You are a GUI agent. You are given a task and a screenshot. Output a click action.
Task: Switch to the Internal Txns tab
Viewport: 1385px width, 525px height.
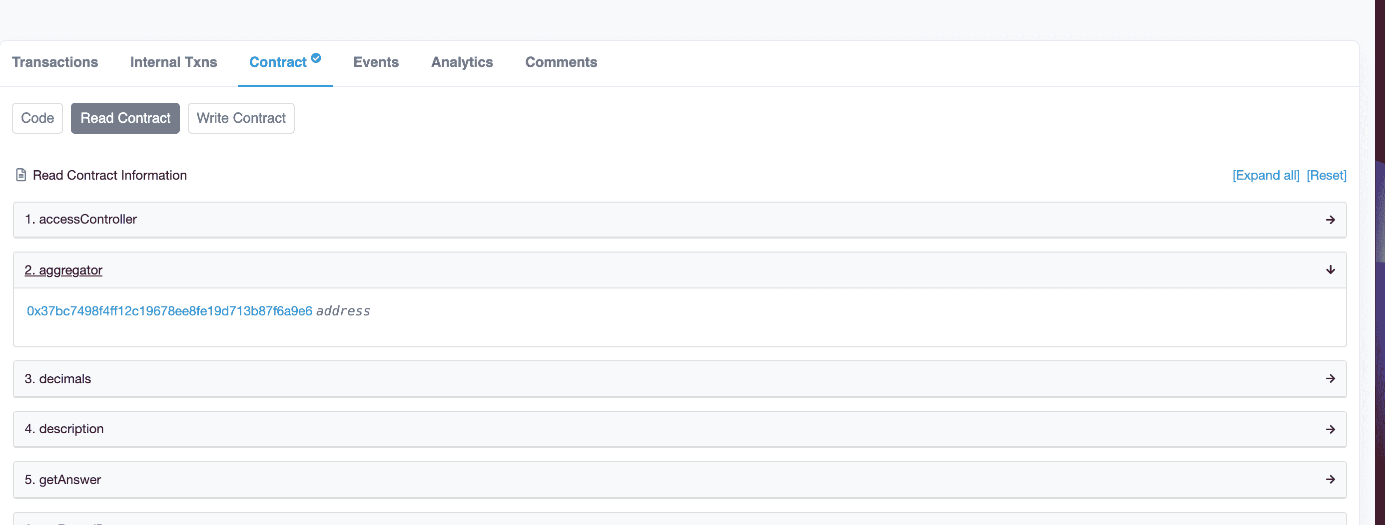click(x=173, y=62)
